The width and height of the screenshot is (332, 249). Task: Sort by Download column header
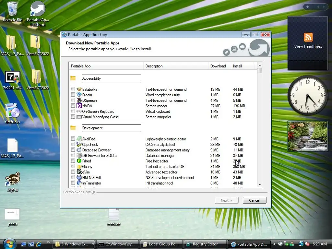(219, 66)
